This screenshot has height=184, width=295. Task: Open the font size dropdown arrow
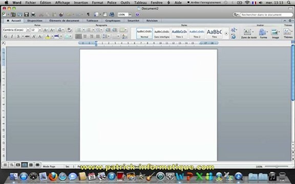click(x=40, y=30)
